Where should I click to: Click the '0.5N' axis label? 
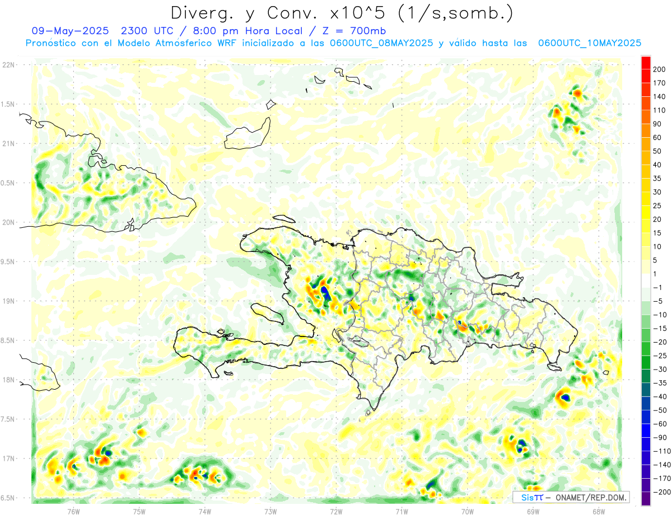point(8,183)
